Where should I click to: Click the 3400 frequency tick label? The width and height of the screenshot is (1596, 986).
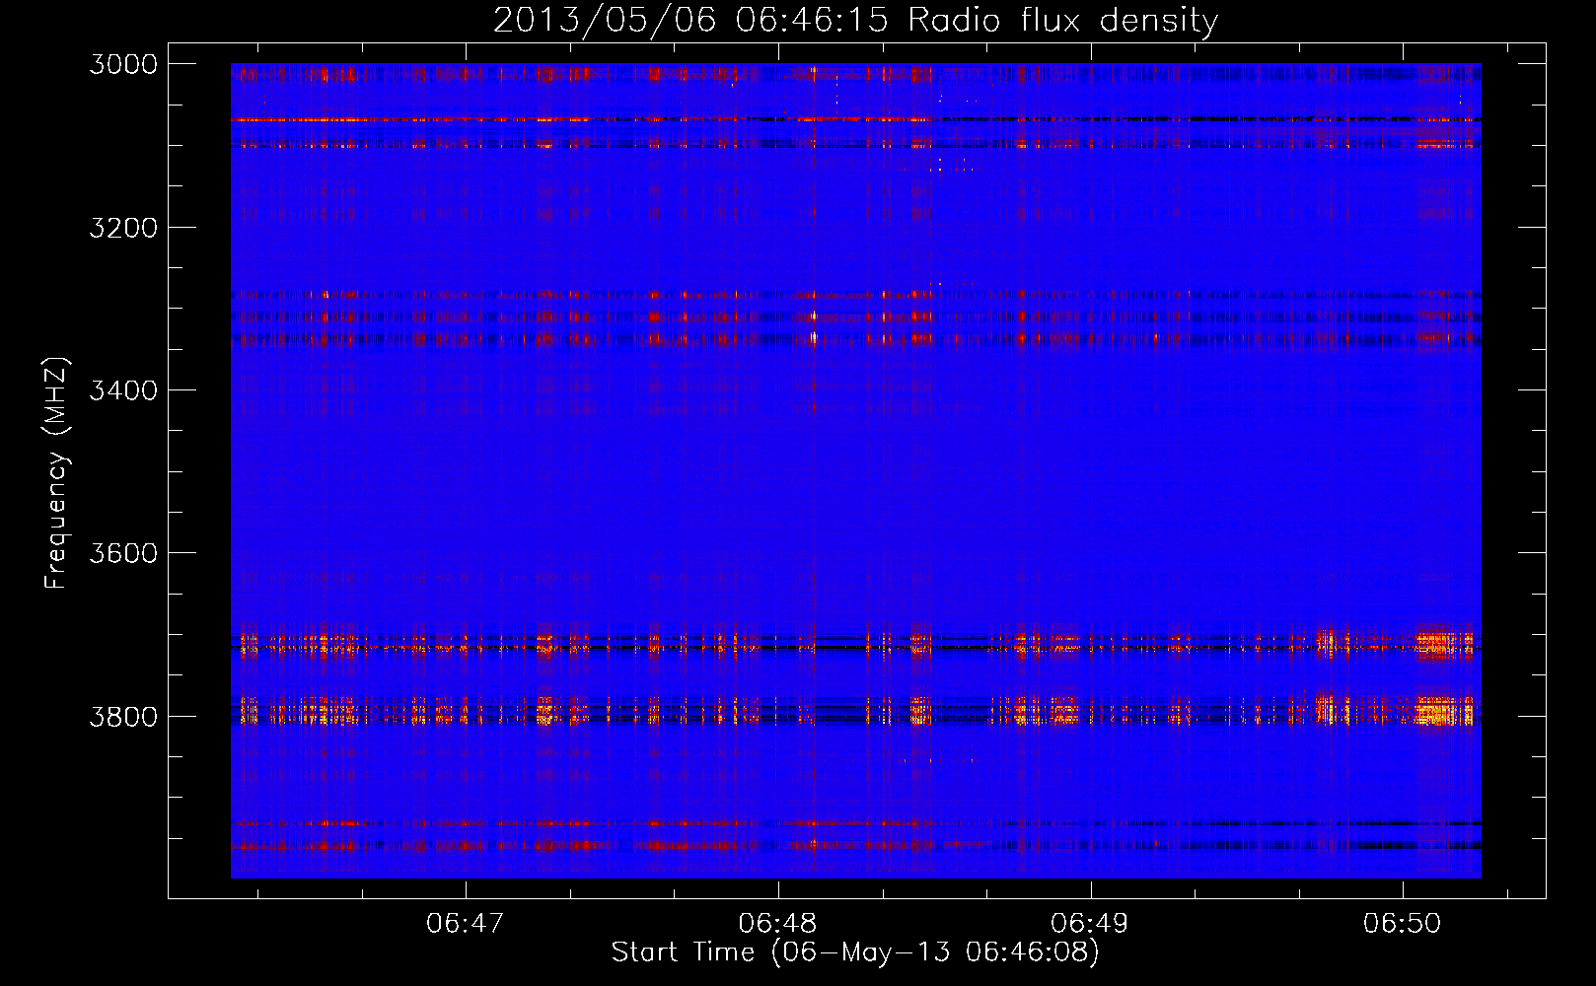click(123, 390)
